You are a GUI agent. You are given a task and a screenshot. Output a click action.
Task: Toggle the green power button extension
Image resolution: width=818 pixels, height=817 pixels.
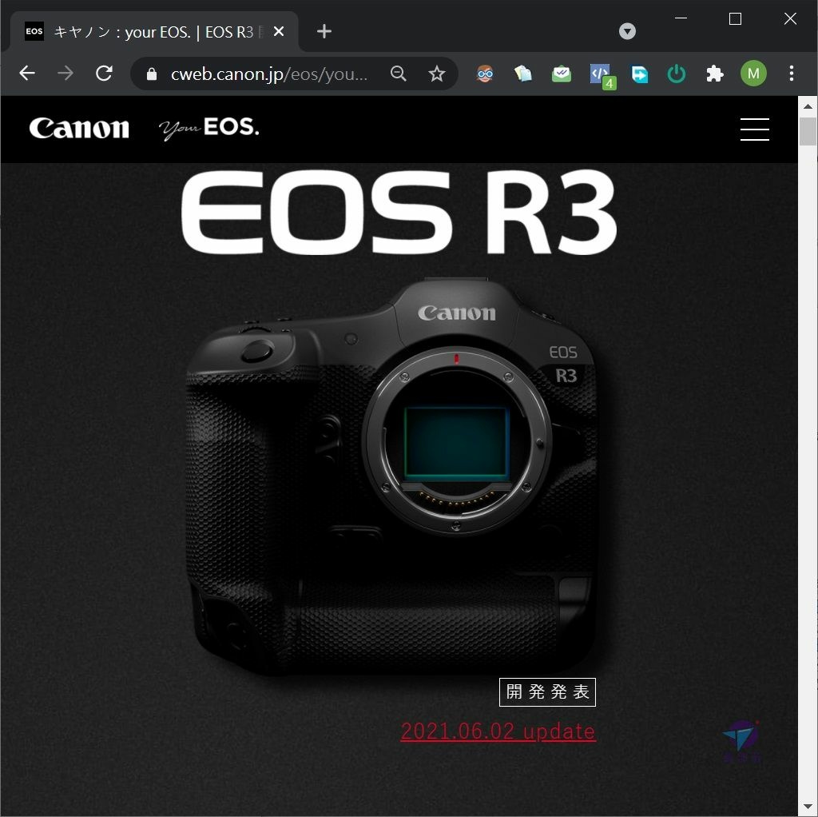tap(677, 74)
